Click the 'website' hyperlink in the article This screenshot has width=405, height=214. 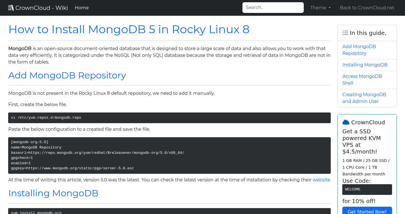click(321, 180)
